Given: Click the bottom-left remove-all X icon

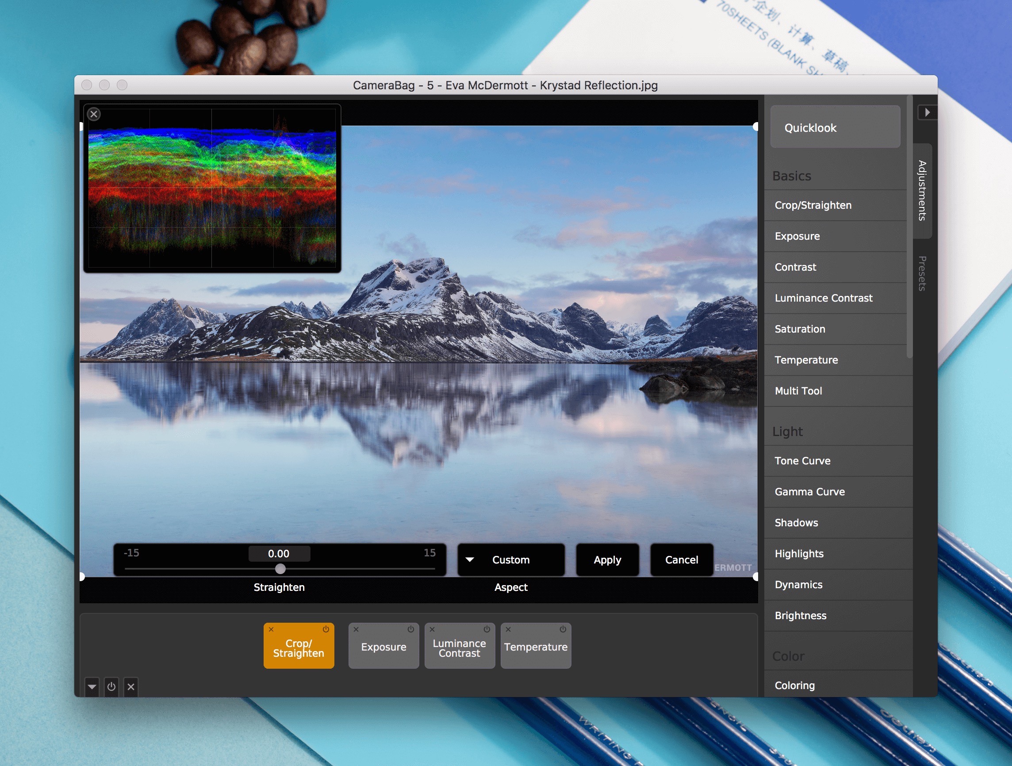Looking at the screenshot, I should tap(131, 686).
